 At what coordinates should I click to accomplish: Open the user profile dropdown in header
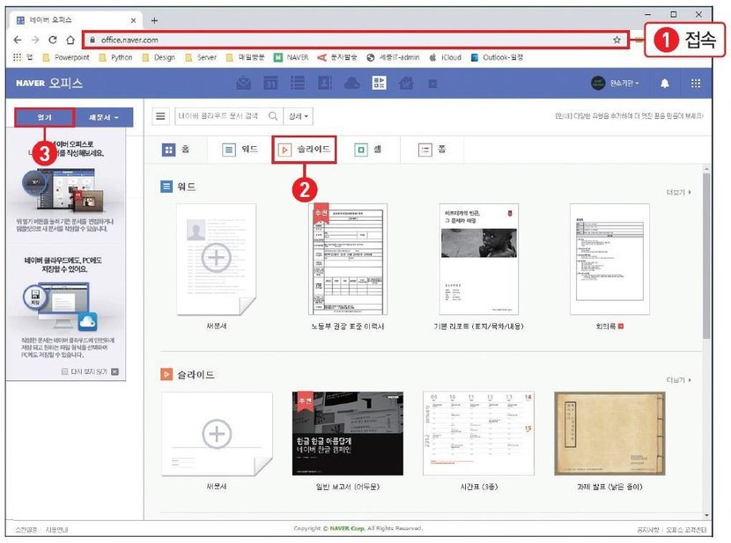pyautogui.click(x=615, y=84)
